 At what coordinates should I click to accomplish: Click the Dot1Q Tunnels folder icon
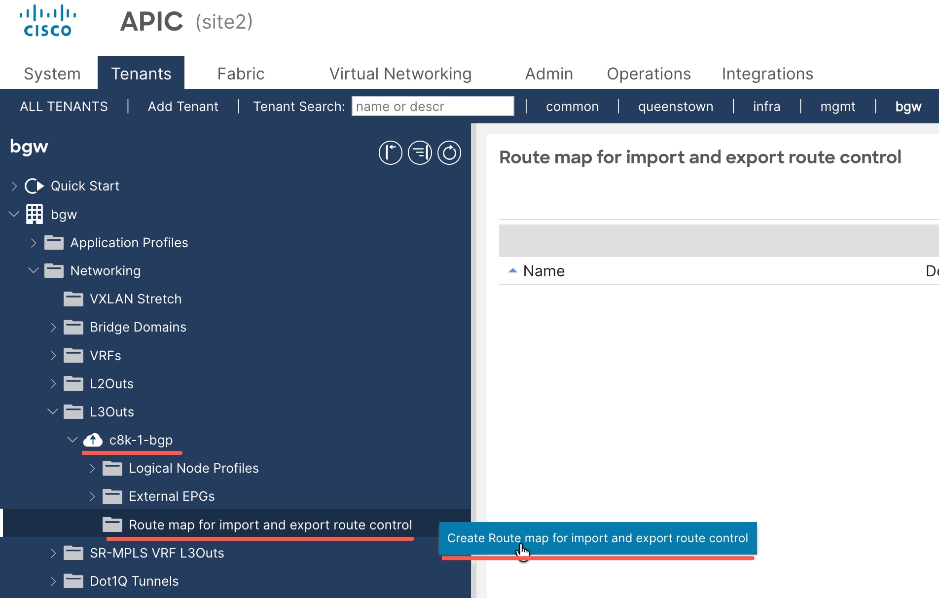click(73, 581)
